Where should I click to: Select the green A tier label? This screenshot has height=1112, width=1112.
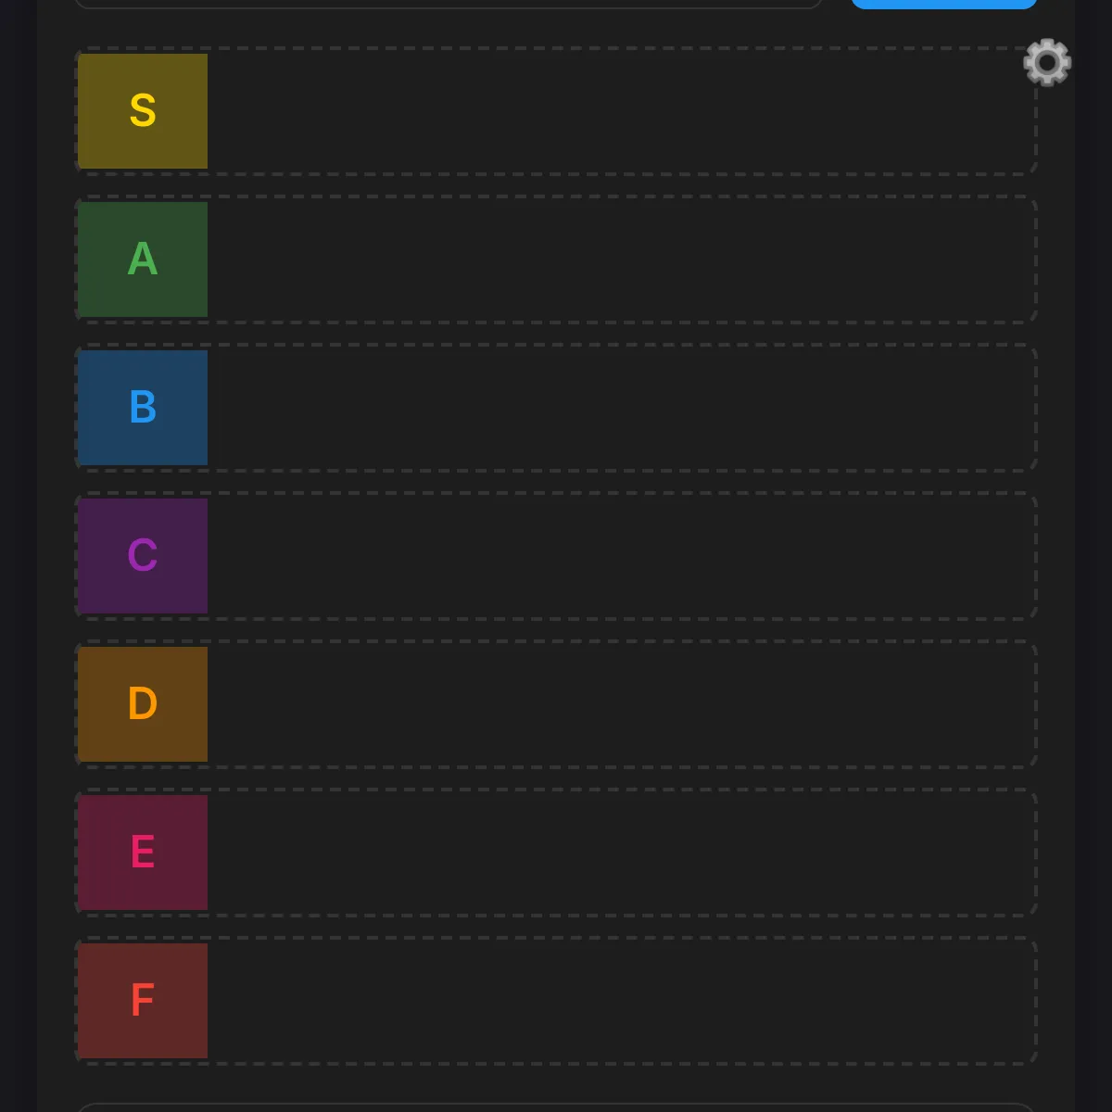click(x=142, y=259)
